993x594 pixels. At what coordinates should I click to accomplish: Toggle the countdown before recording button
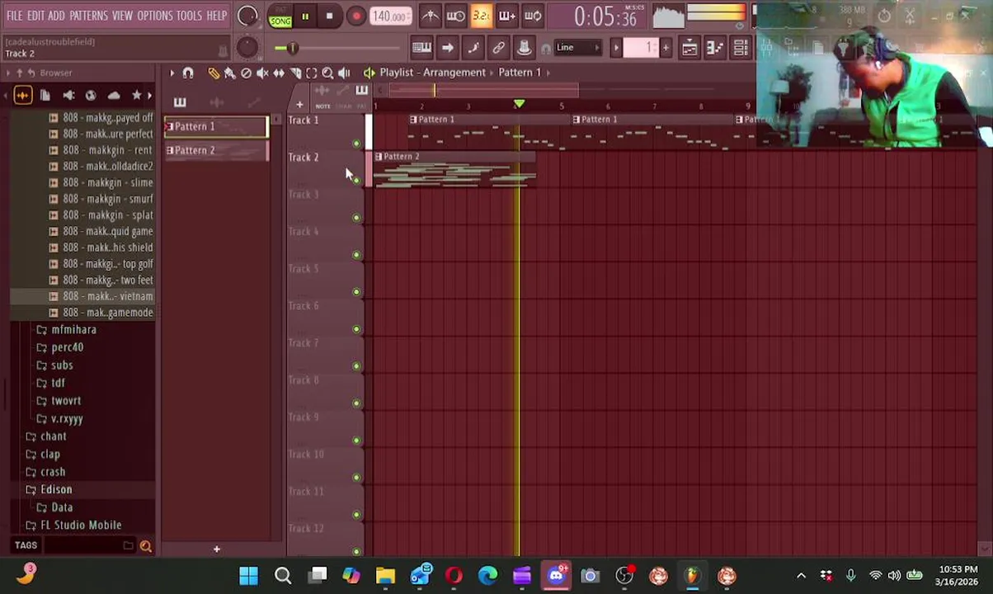(x=482, y=16)
